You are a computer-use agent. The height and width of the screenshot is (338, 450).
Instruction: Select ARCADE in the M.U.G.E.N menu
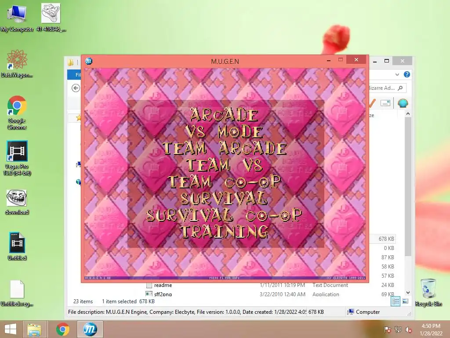click(x=224, y=115)
